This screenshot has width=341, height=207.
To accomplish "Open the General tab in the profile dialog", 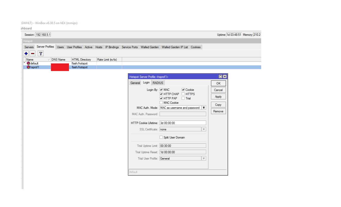I will 135,83.
